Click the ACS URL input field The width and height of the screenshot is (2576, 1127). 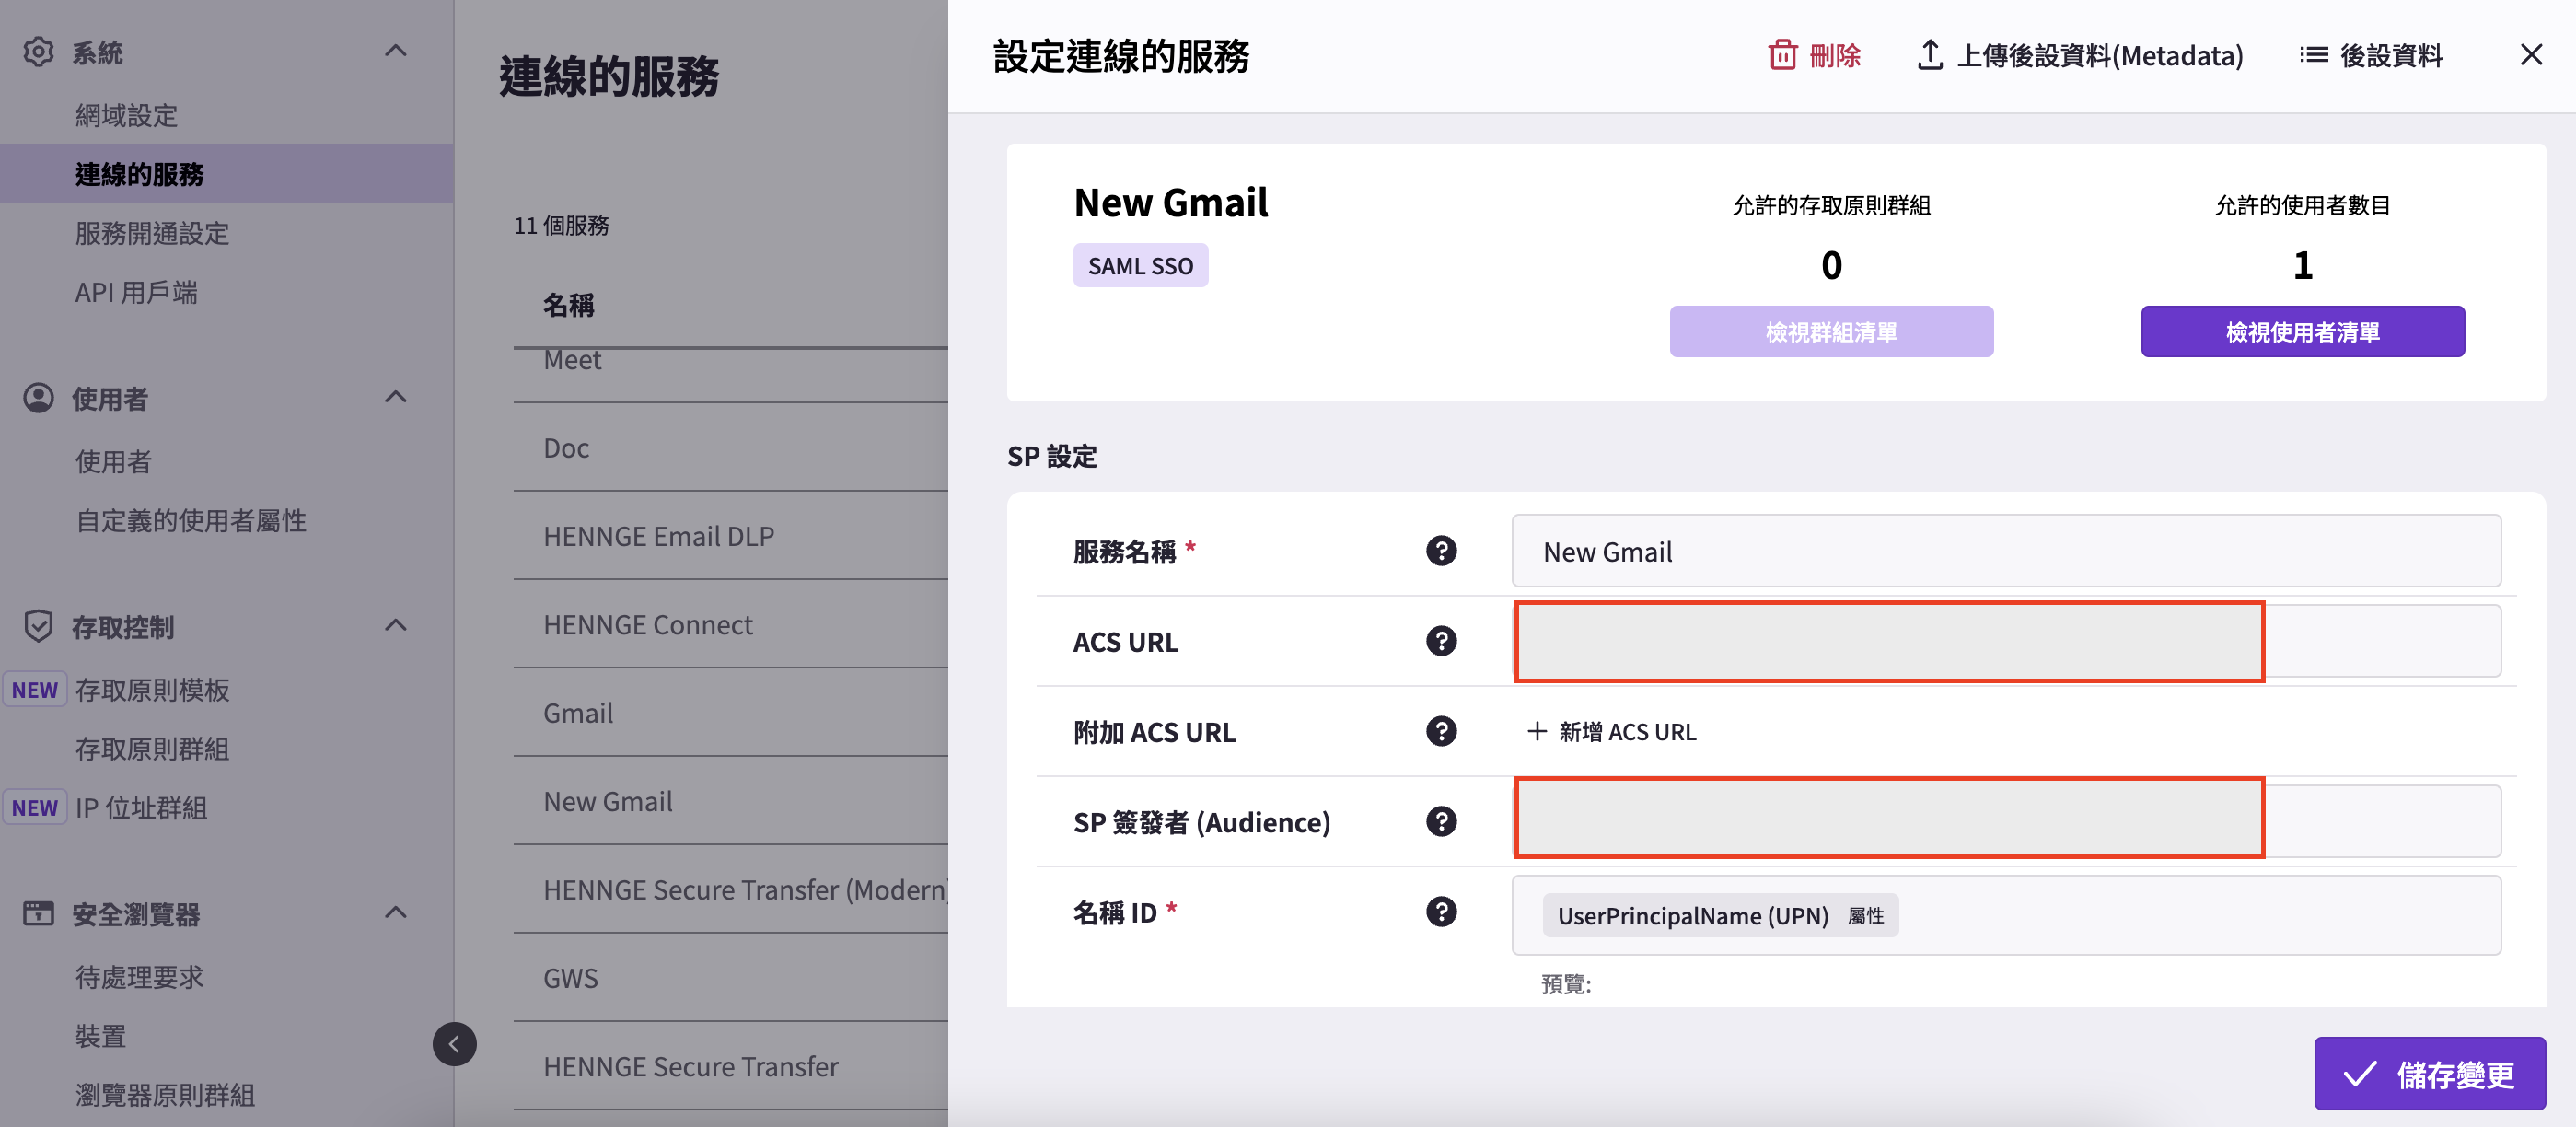[x=2006, y=640]
